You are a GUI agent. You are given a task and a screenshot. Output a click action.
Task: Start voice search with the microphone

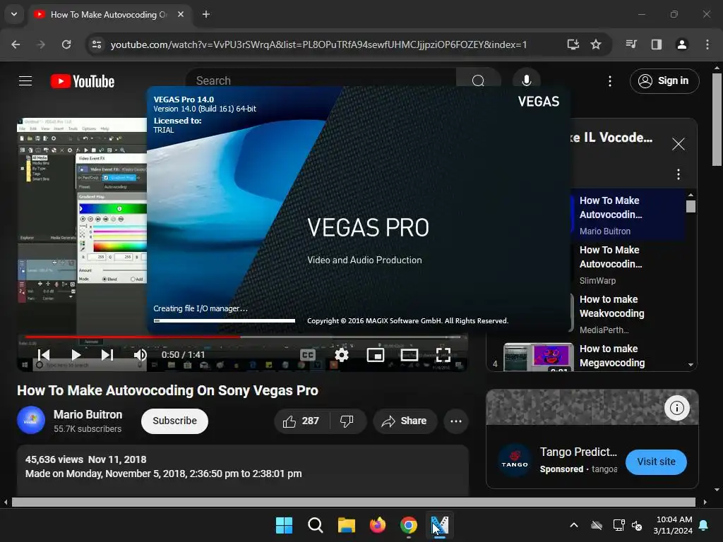pos(526,80)
